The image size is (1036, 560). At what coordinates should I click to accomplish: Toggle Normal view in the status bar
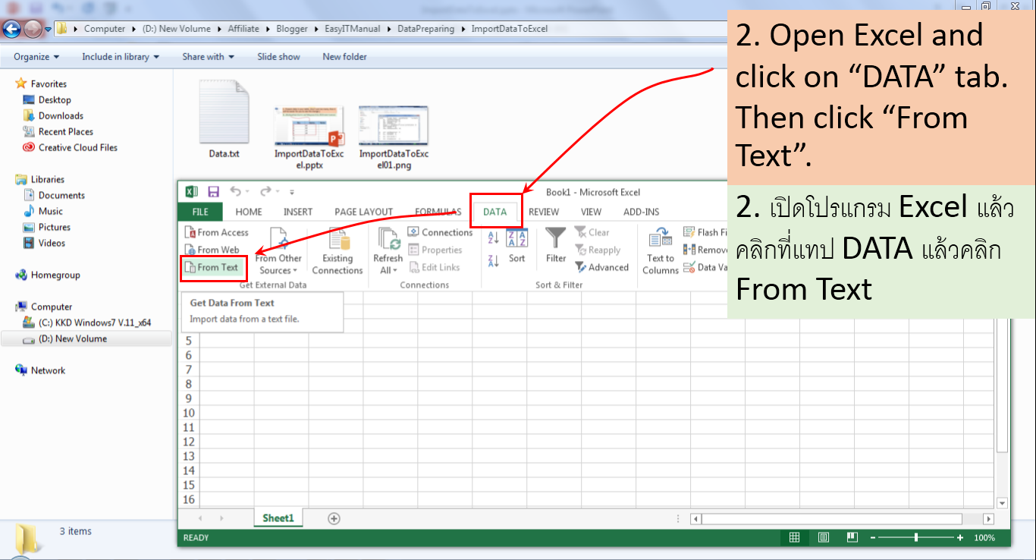click(x=795, y=537)
